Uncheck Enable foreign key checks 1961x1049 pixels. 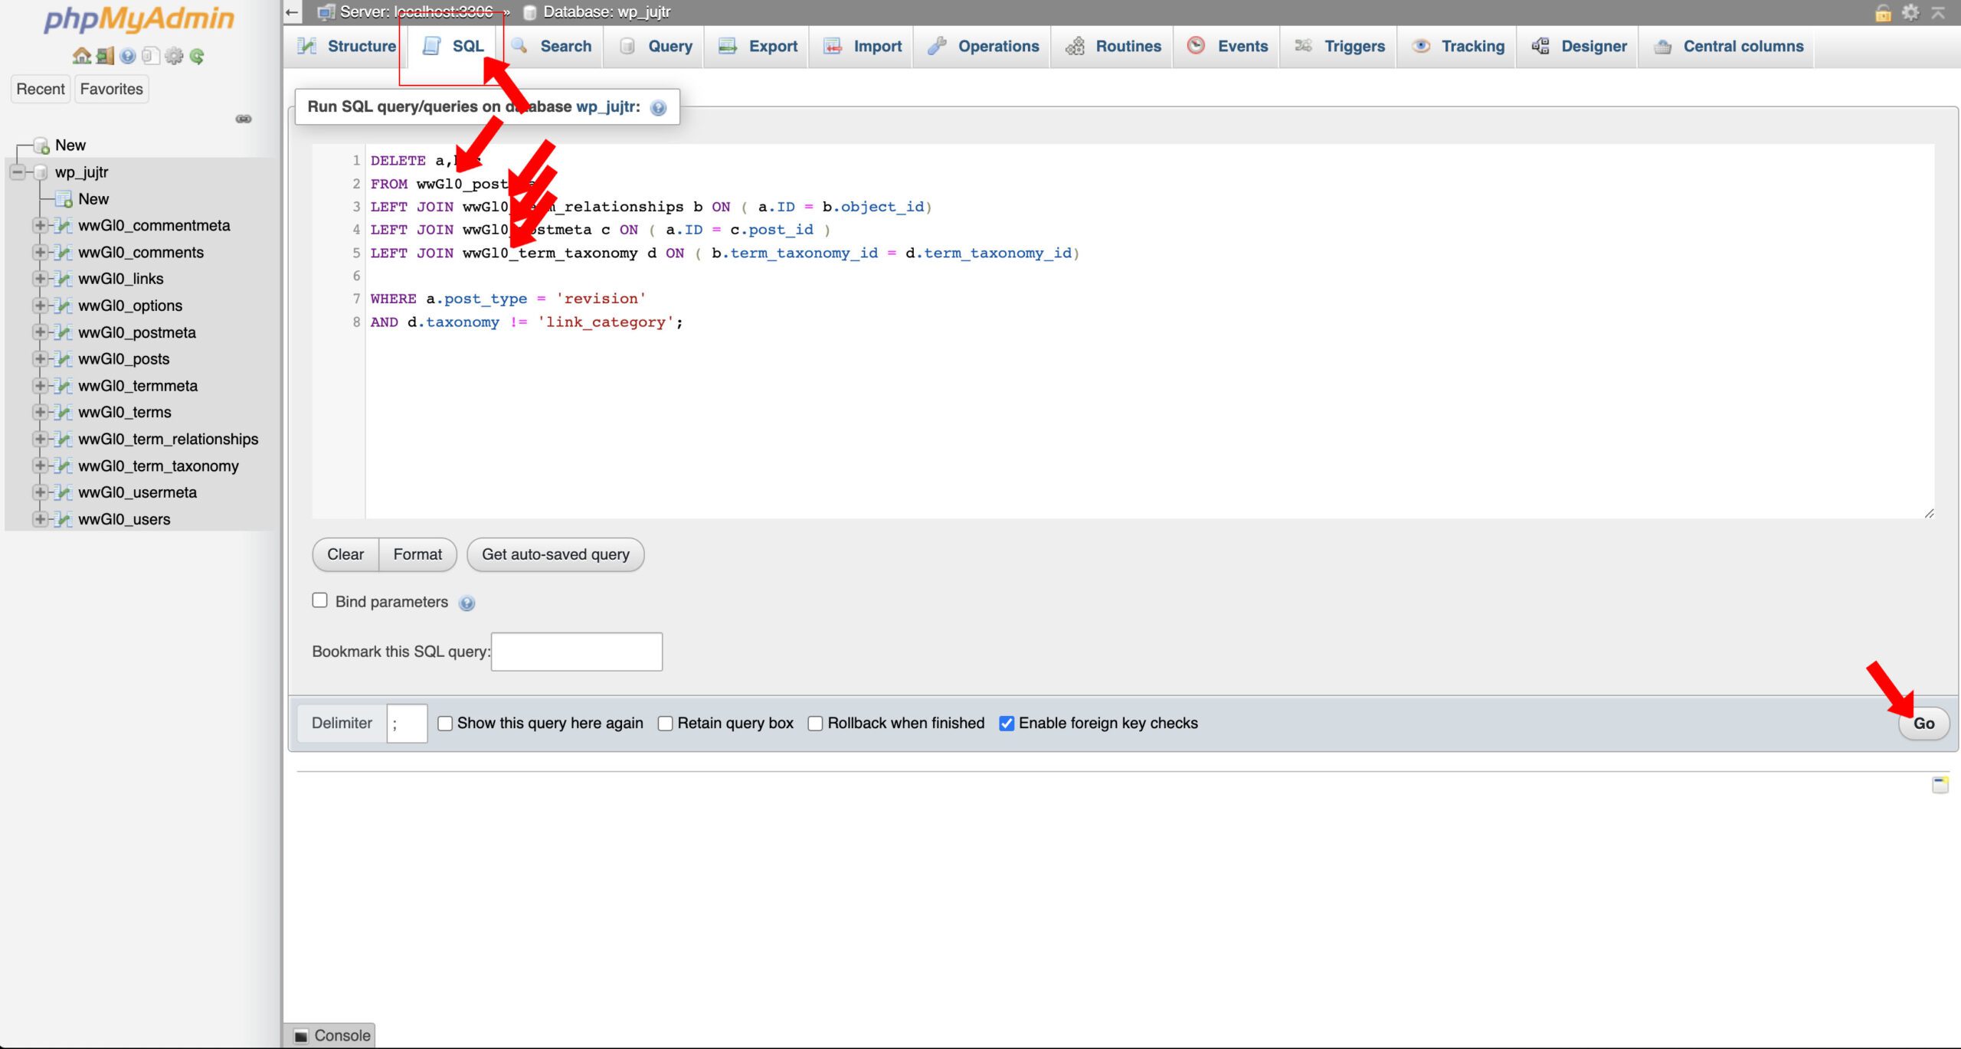click(x=1007, y=724)
